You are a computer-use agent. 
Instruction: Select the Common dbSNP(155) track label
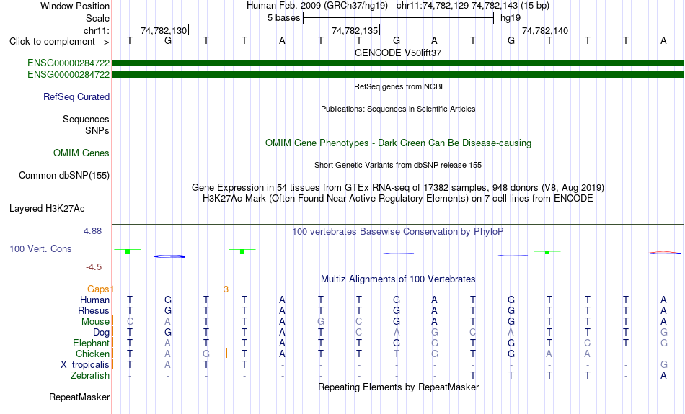[64, 176]
